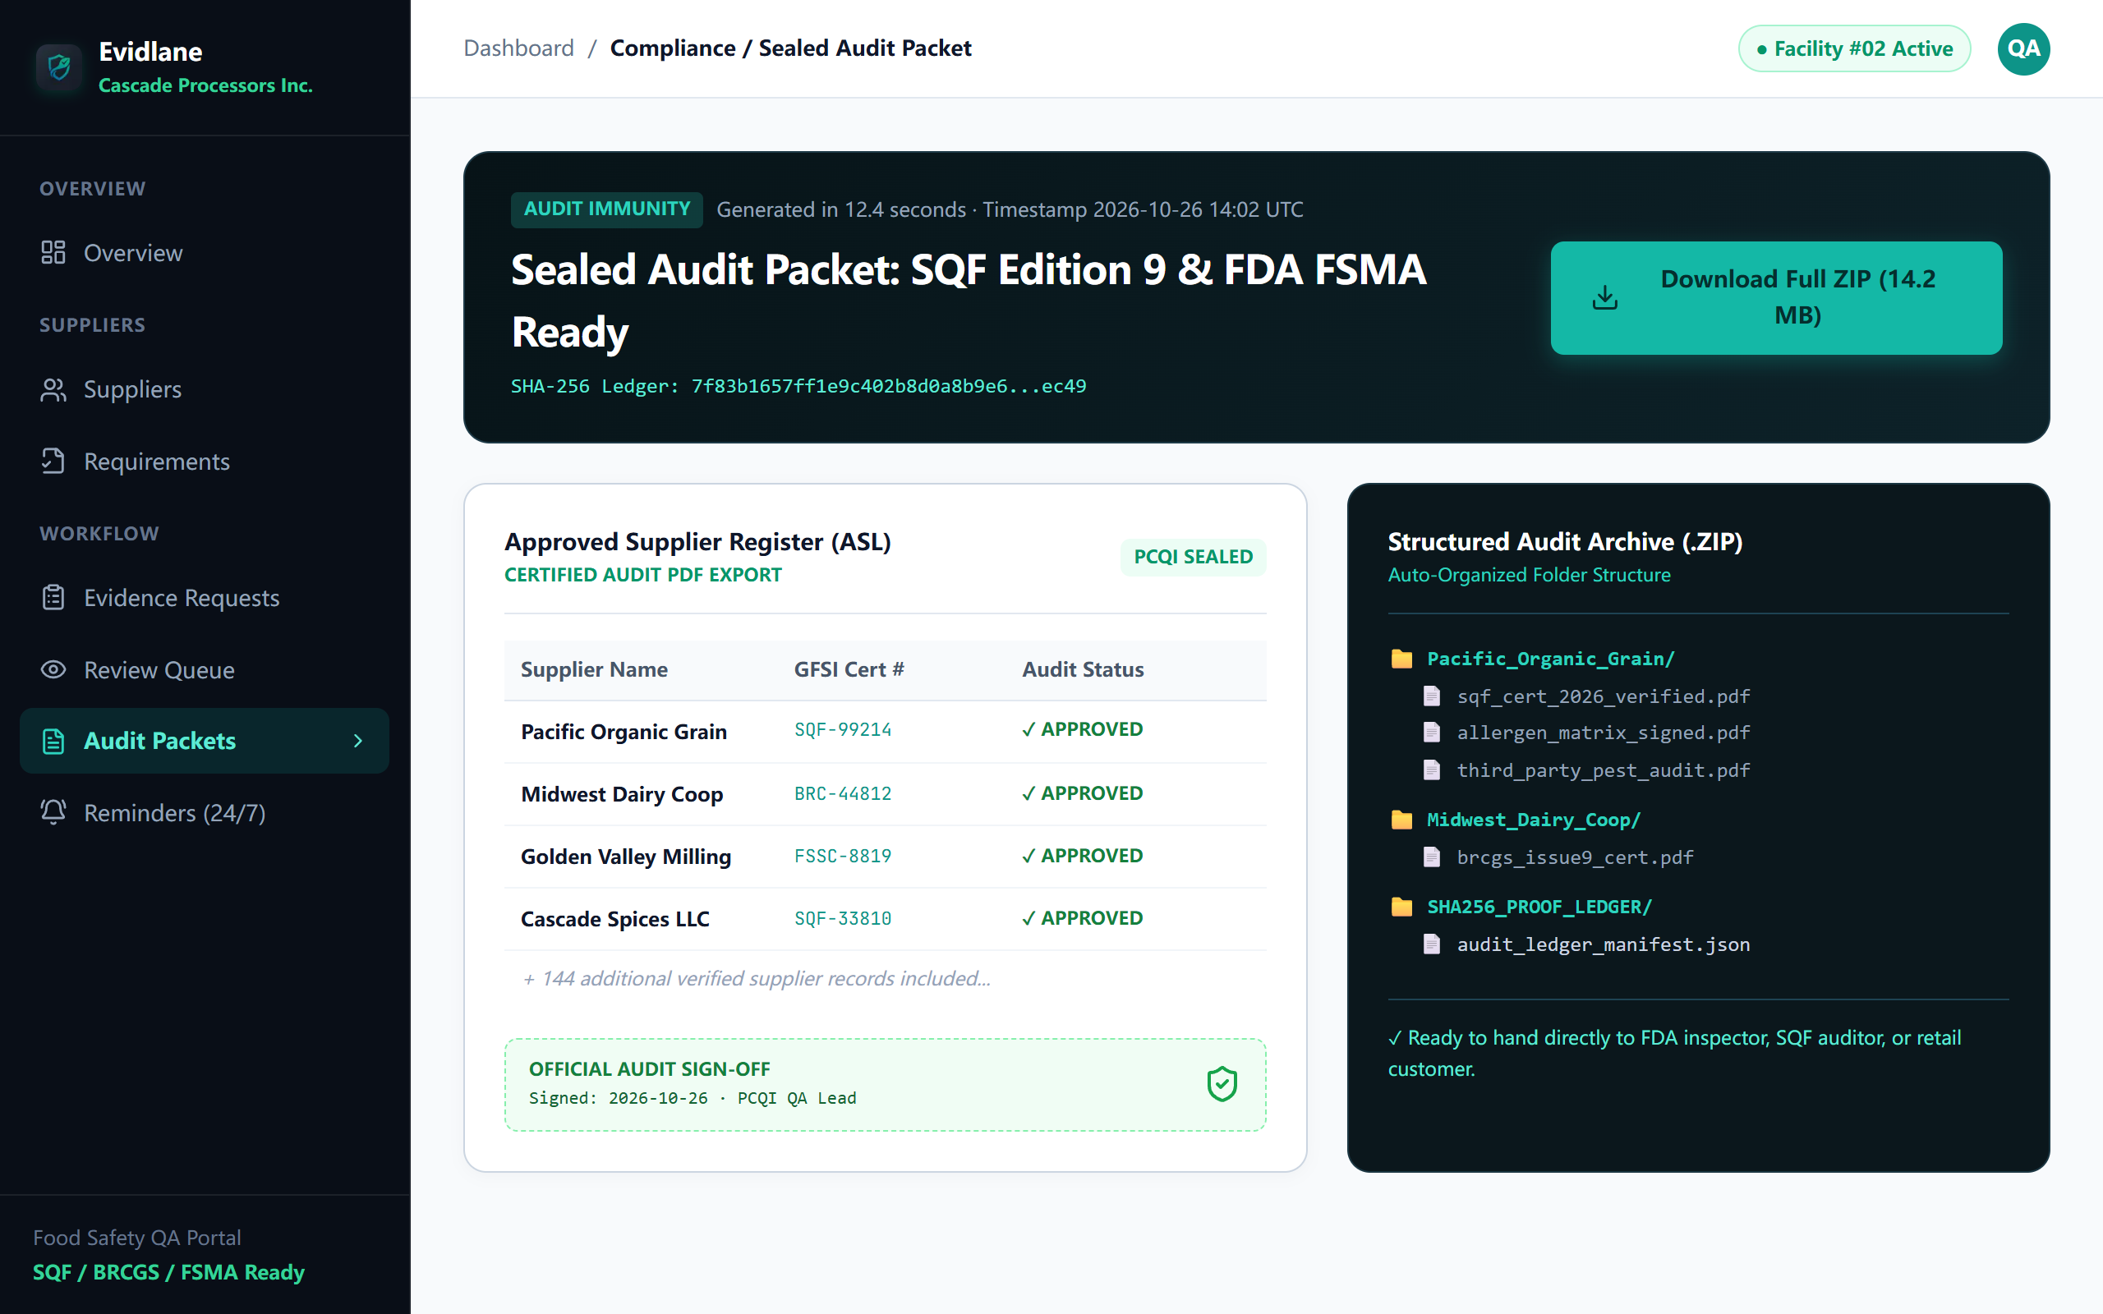The height and width of the screenshot is (1314, 2103).
Task: Click the shield check icon in sign-off box
Action: coord(1222,1084)
